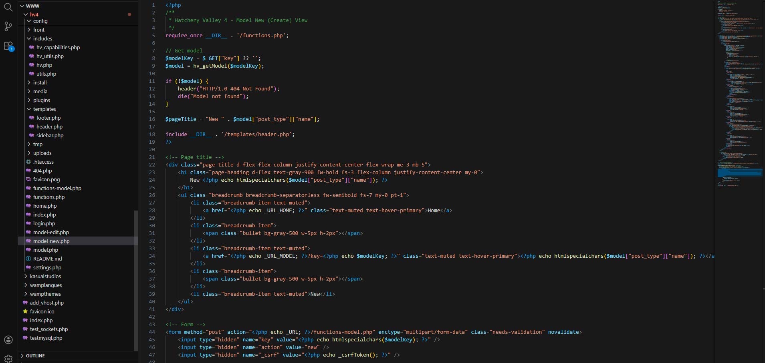
Task: Click the .htaccess gear file icon
Action: (x=28, y=162)
